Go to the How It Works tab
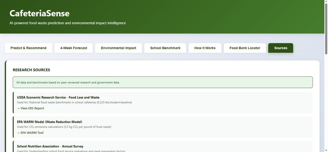The height and width of the screenshot is (152, 328). [x=205, y=48]
